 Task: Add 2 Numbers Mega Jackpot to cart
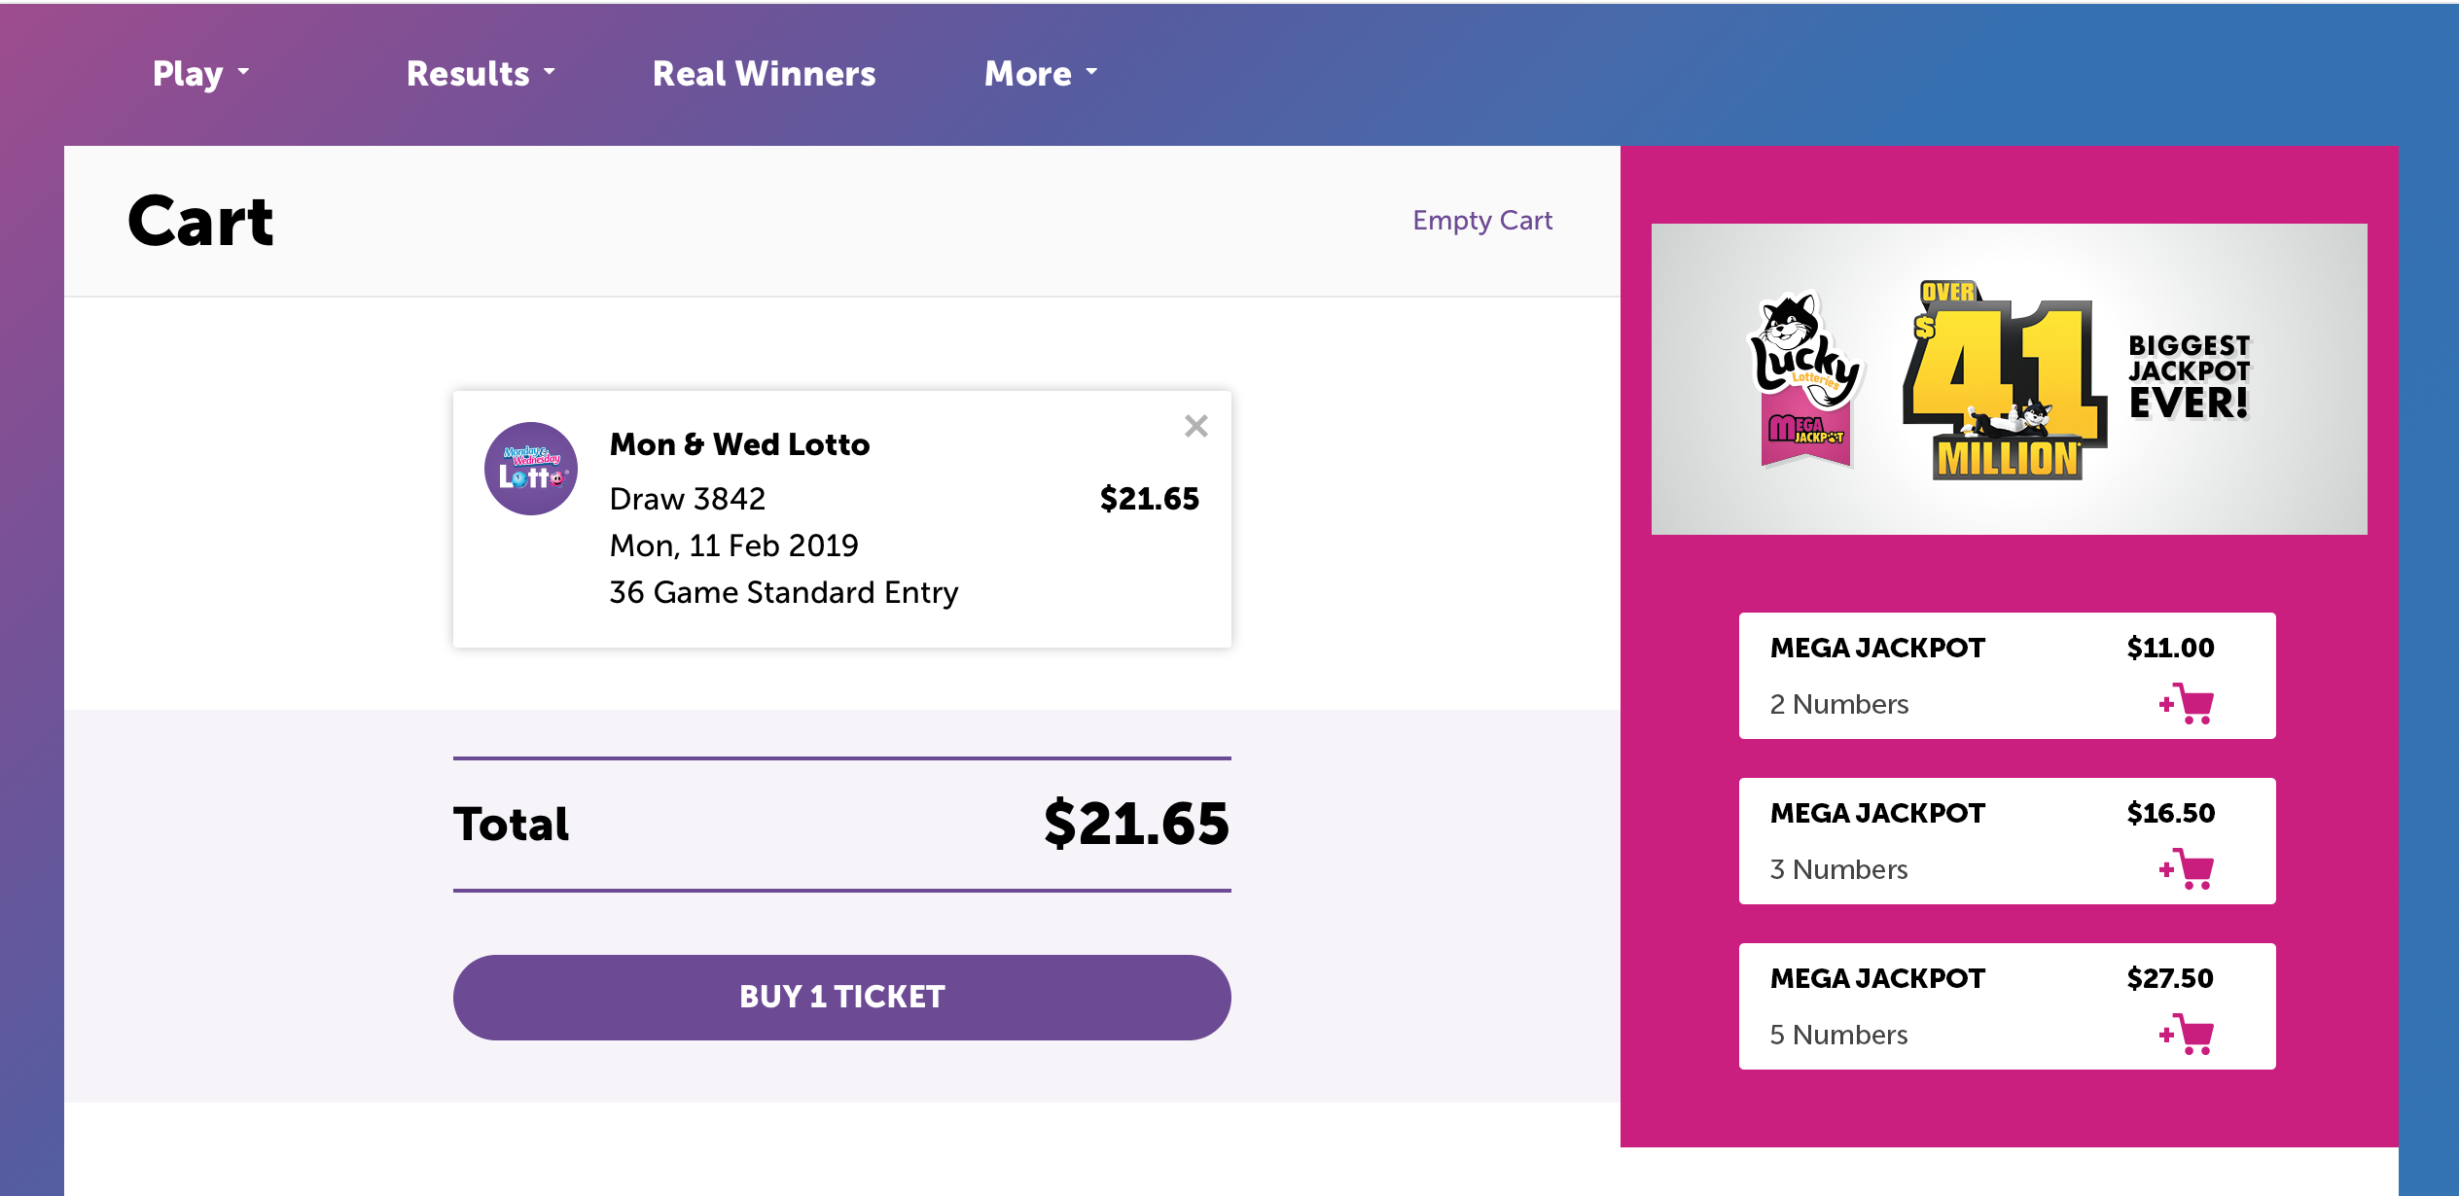2187,704
